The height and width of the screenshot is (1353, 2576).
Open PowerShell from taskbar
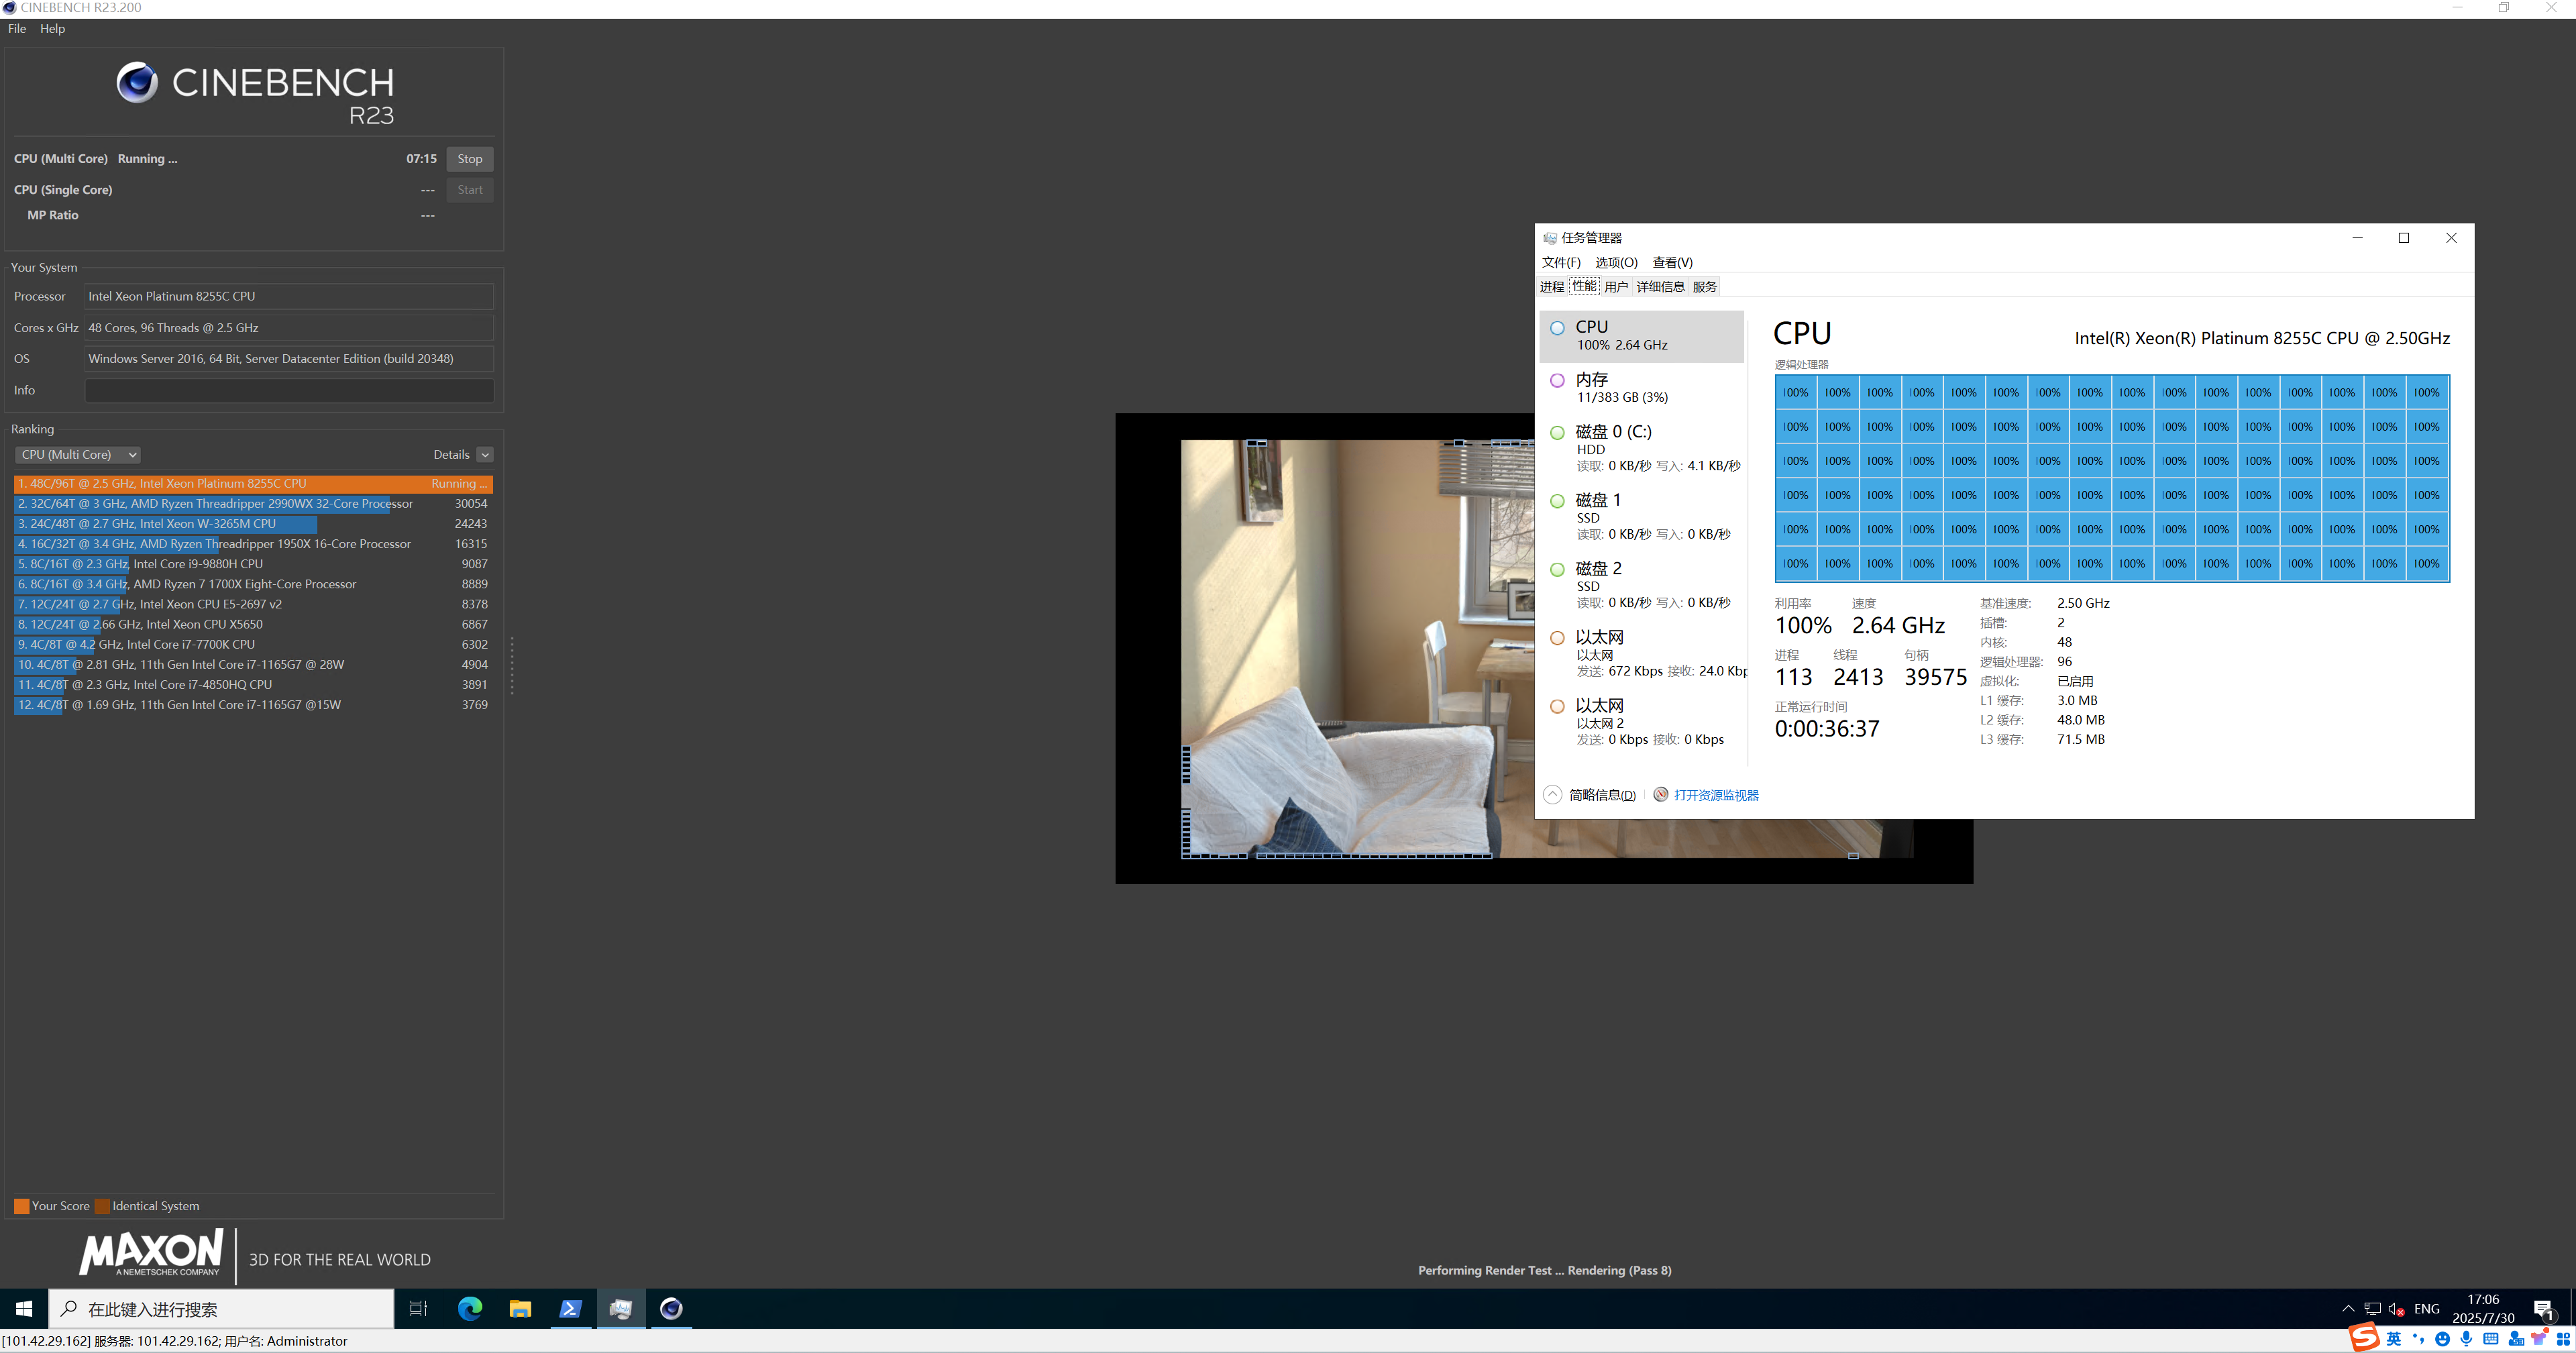point(570,1308)
